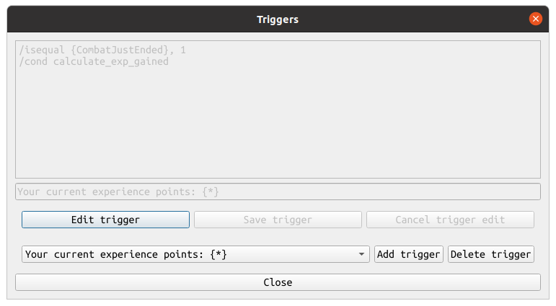Close the Triggers window with the red X
Image resolution: width=556 pixels, height=306 pixels.
[535, 19]
